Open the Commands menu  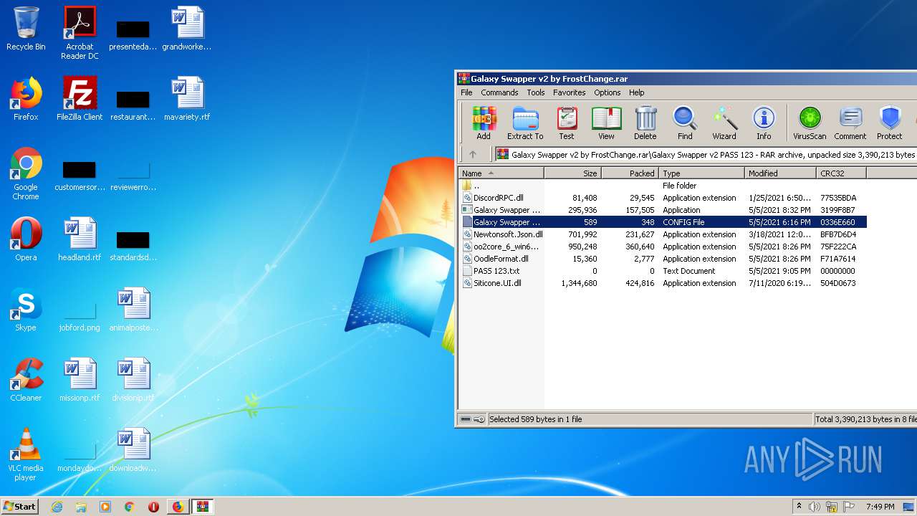499,92
